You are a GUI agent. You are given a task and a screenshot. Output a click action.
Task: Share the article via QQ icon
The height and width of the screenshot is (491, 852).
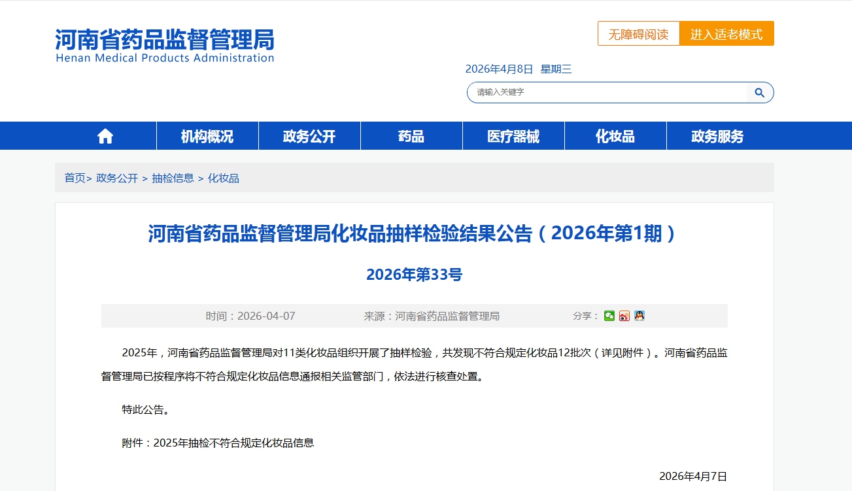point(639,316)
